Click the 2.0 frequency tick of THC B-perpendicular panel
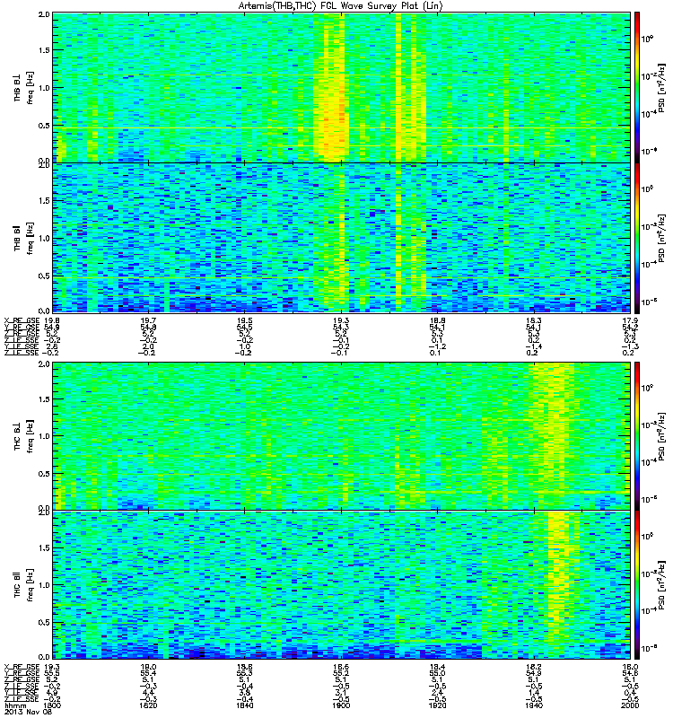The width and height of the screenshot is (673, 718). coord(44,364)
